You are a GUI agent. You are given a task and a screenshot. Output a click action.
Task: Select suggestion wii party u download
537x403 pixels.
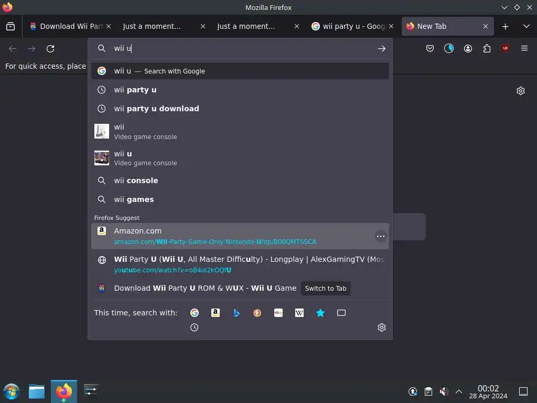coord(240,109)
